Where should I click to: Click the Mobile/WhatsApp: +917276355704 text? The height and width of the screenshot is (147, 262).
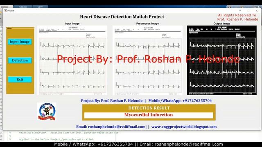coord(180,101)
